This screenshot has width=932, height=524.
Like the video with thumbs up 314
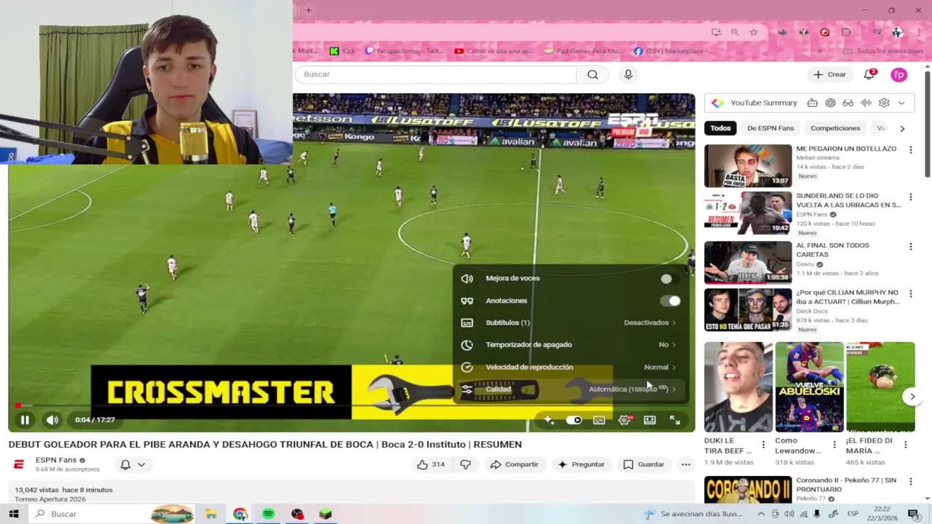(x=430, y=464)
